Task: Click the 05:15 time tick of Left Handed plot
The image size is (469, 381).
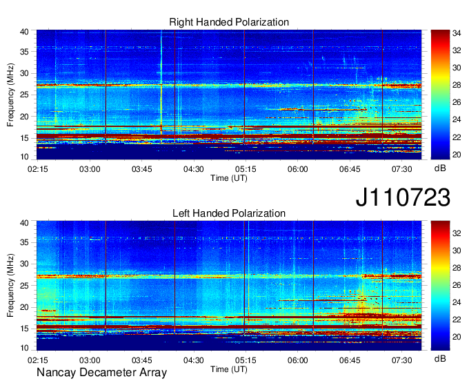Action: [x=246, y=360]
